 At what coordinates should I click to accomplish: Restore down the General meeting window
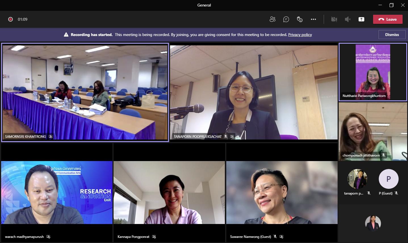392,5
